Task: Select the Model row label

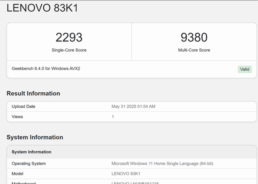Action: (x=17, y=174)
